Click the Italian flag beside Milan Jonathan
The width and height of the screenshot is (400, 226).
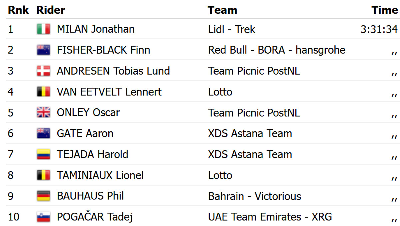tap(43, 29)
